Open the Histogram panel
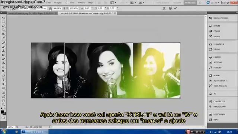This screenshot has width=238, height=134. pos(217,114)
